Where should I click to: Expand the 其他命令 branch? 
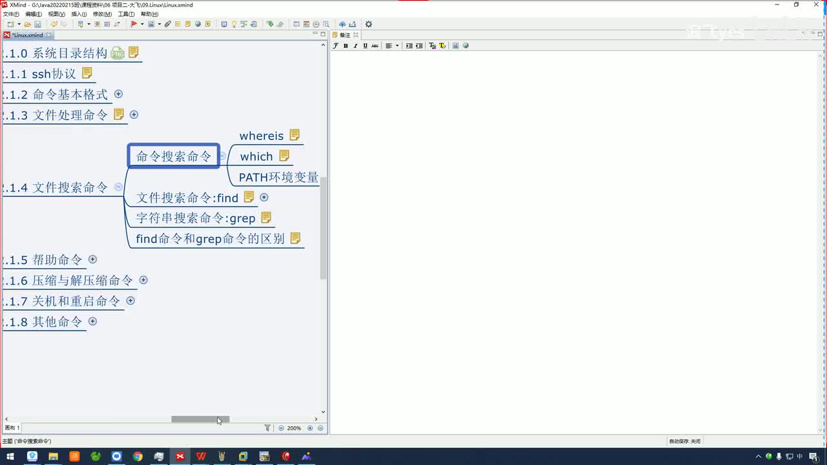click(x=92, y=321)
